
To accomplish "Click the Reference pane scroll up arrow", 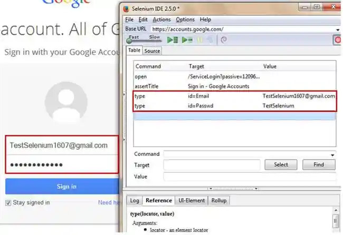I will coord(336,210).
